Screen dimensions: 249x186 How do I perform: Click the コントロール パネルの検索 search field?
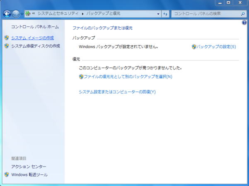click(x=205, y=14)
